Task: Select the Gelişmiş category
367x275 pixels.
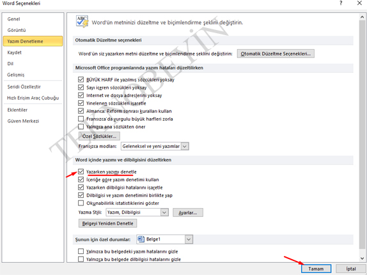Action: pos(33,75)
